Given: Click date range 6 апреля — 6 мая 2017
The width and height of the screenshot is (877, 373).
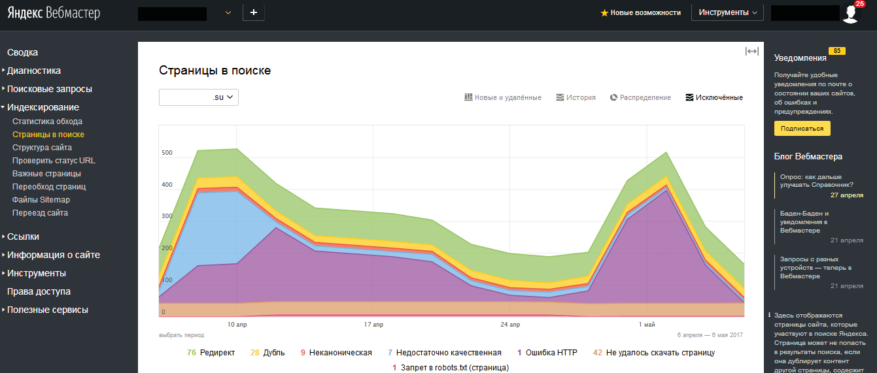Looking at the screenshot, I should pyautogui.click(x=710, y=334).
